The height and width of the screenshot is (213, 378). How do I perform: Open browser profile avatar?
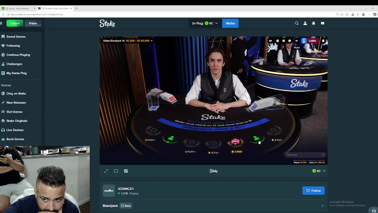(x=364, y=14)
